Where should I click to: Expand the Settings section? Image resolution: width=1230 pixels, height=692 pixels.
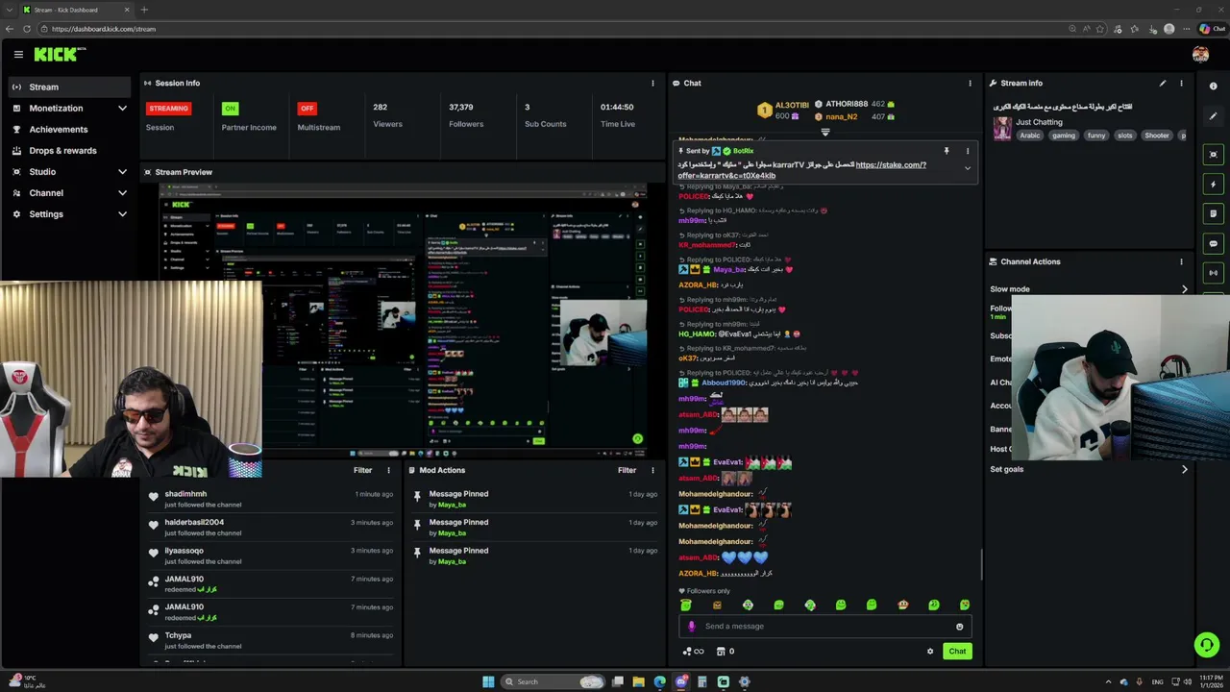(69, 213)
